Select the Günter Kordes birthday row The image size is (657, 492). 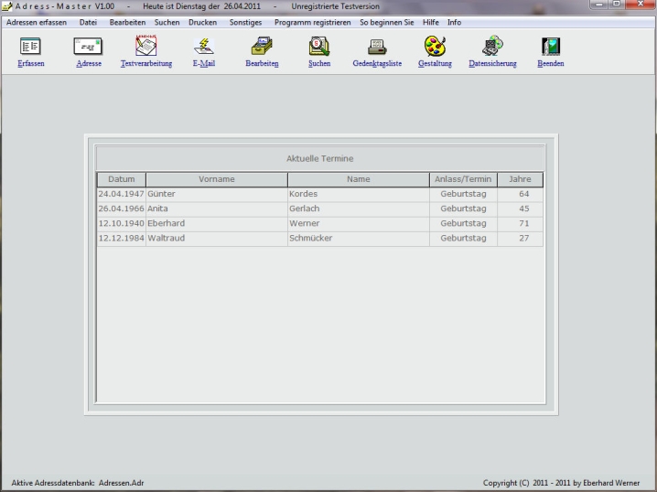[x=319, y=194]
